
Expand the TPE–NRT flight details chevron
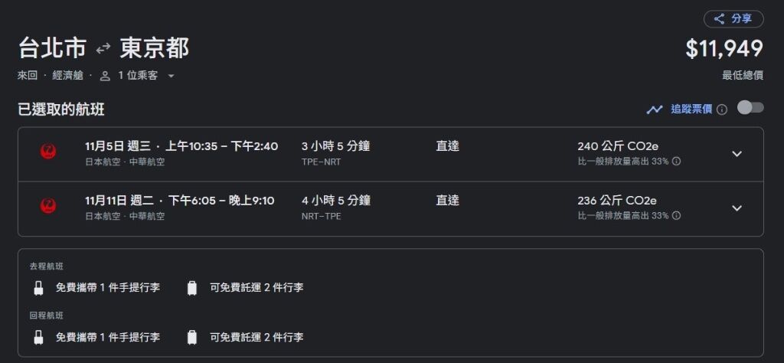(737, 154)
